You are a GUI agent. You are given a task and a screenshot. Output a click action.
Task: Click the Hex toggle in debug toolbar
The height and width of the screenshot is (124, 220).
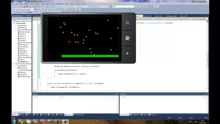[70, 10]
